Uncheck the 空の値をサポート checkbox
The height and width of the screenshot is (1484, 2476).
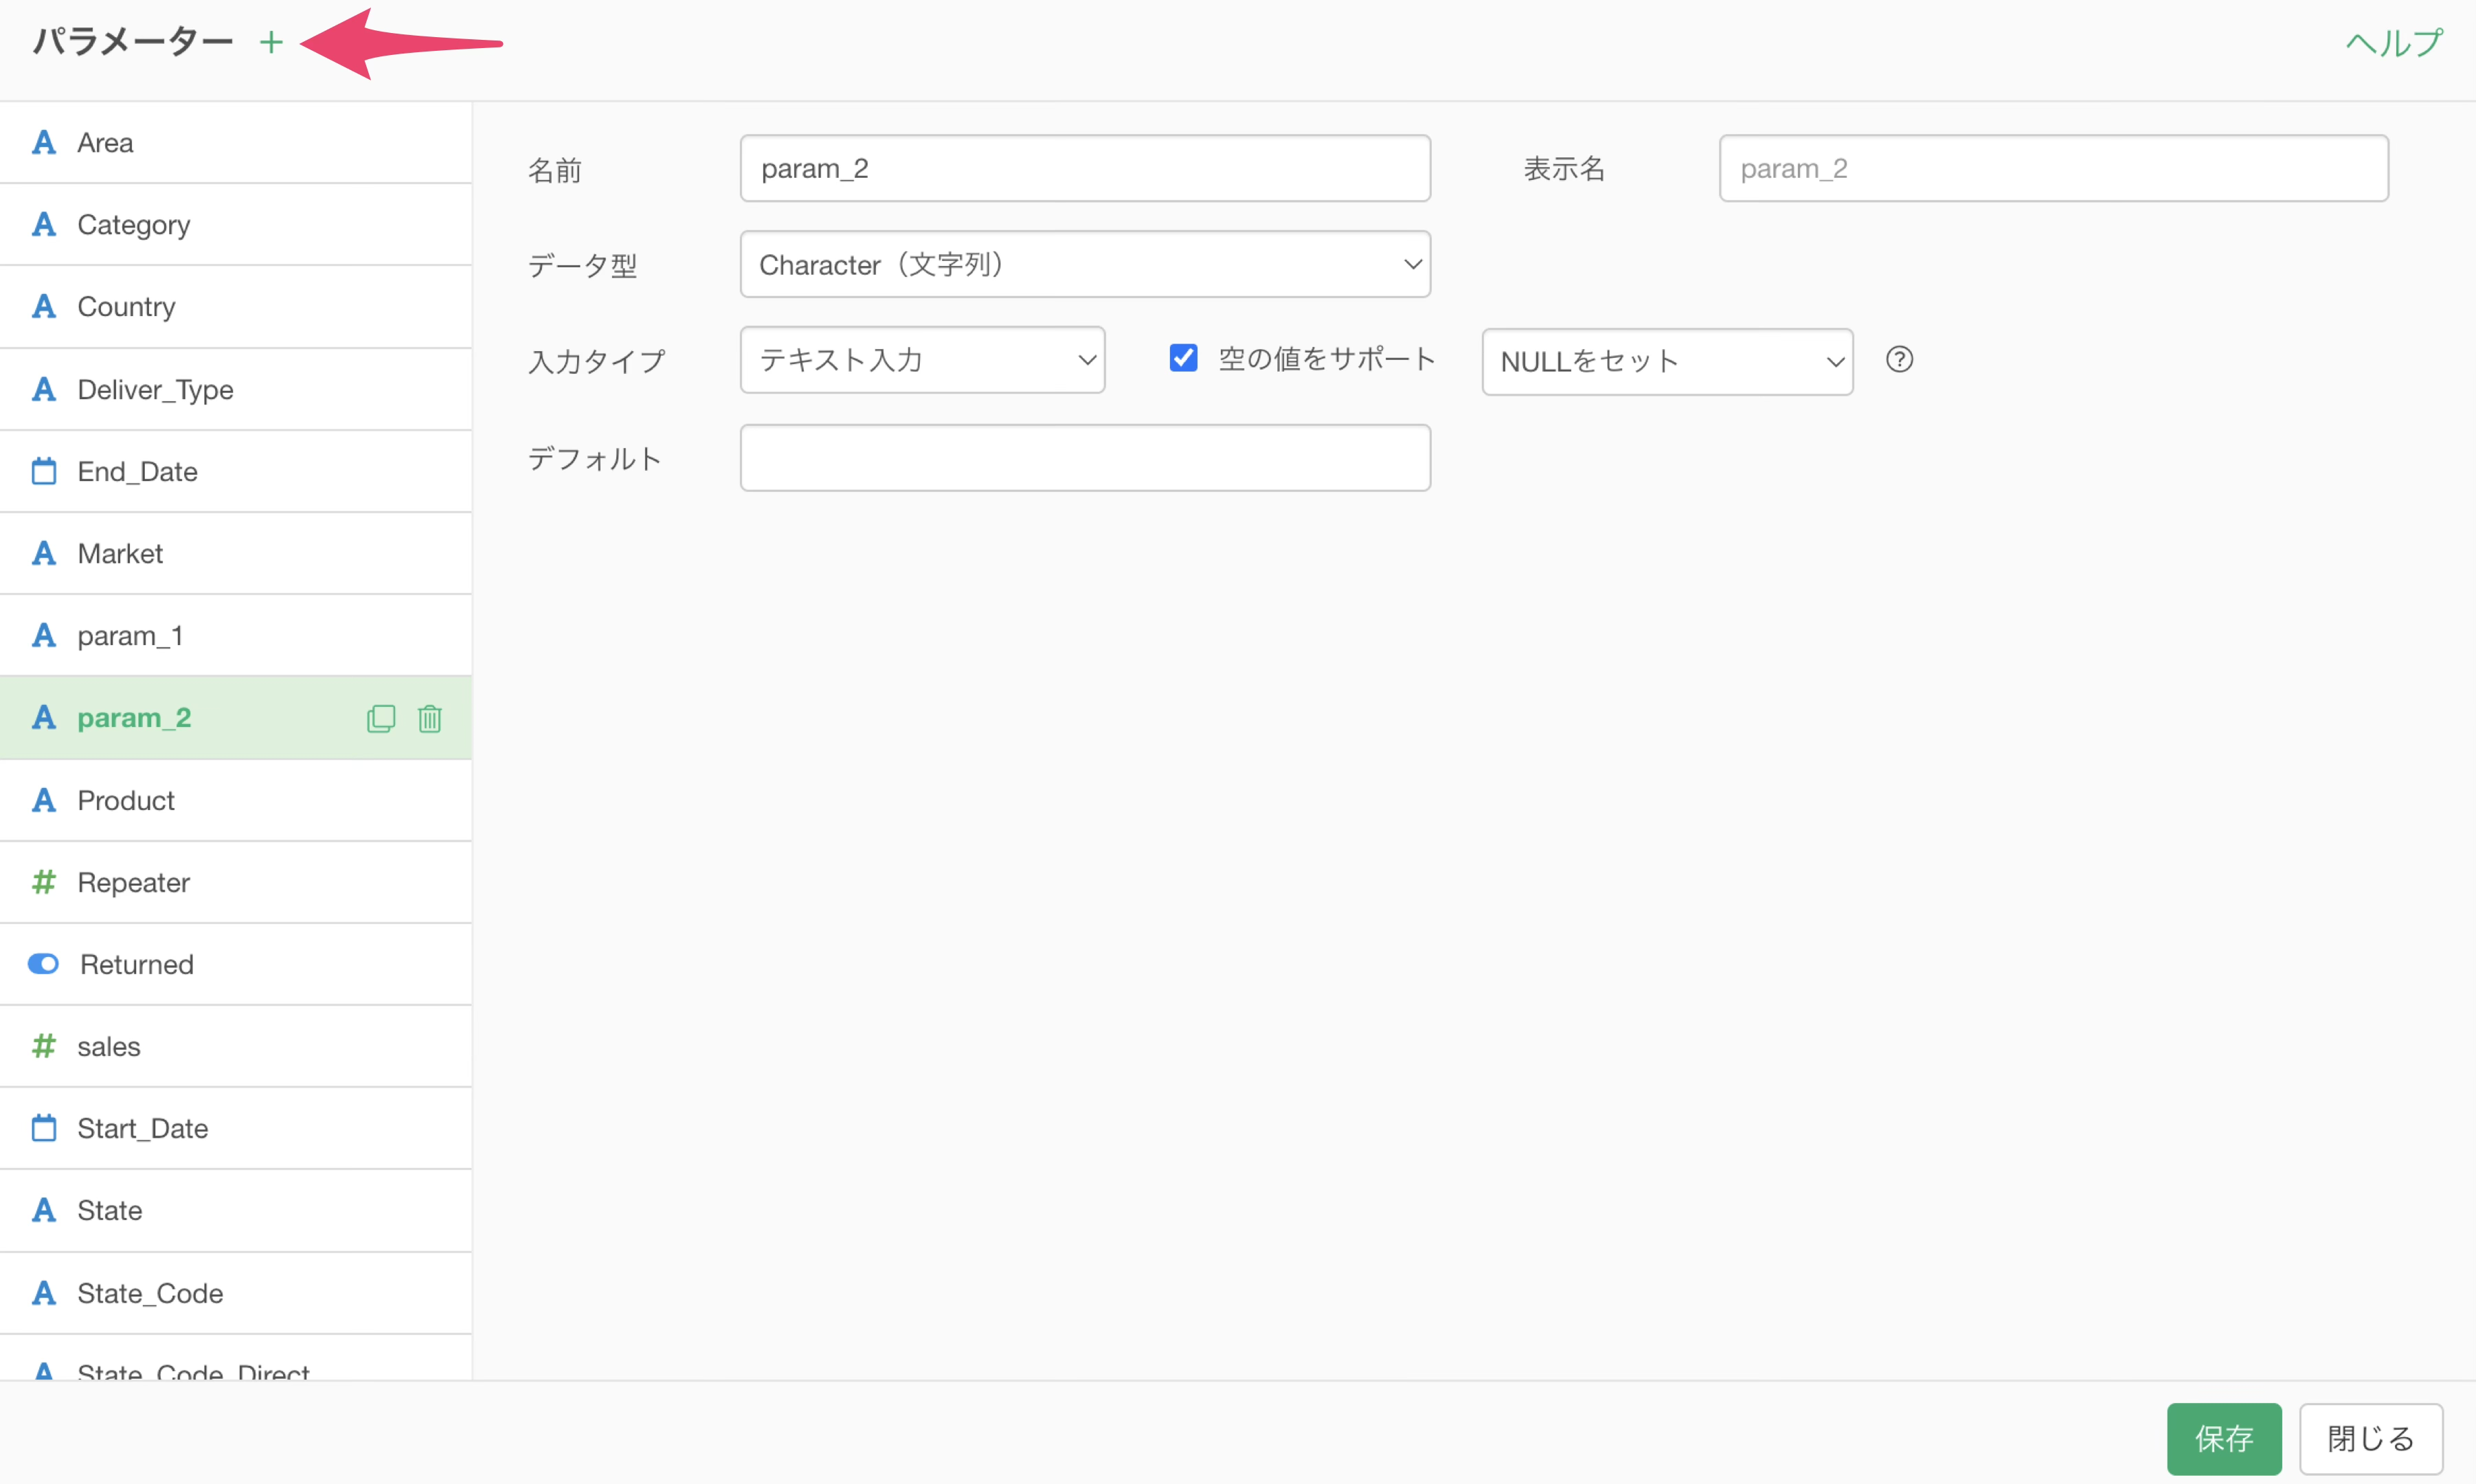pyautogui.click(x=1183, y=358)
